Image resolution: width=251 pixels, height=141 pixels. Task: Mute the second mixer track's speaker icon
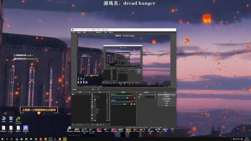tap(132, 104)
